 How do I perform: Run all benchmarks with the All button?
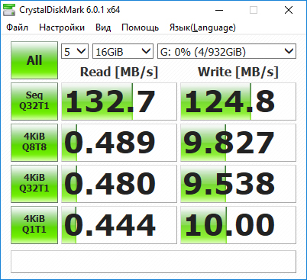pyautogui.click(x=34, y=60)
